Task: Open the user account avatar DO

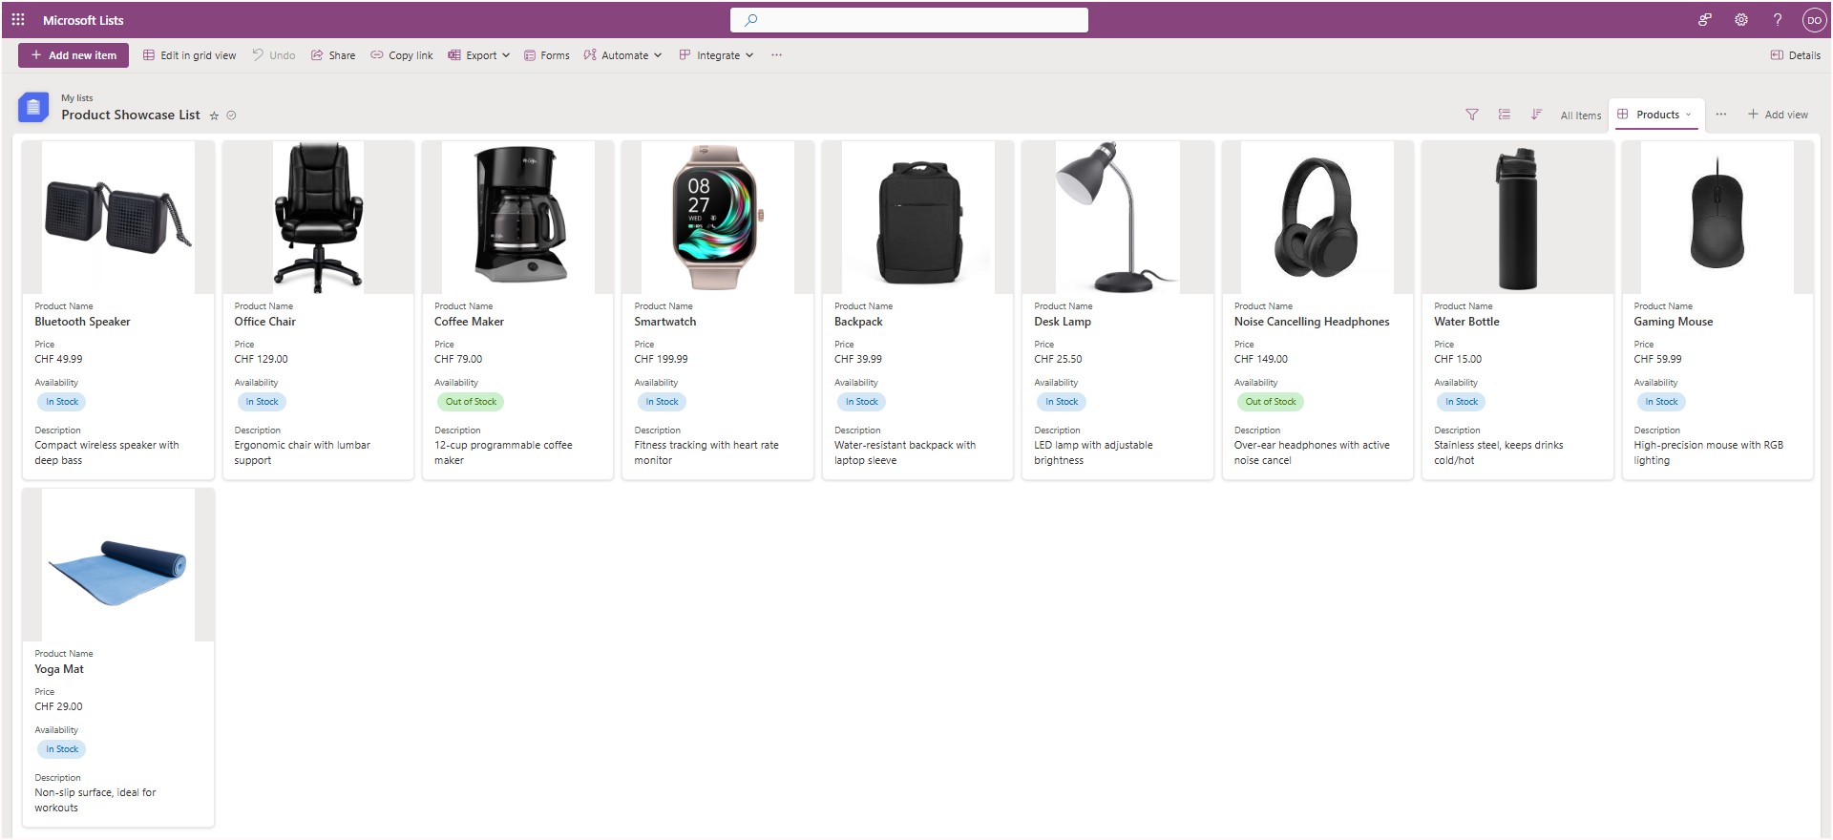Action: [1813, 20]
